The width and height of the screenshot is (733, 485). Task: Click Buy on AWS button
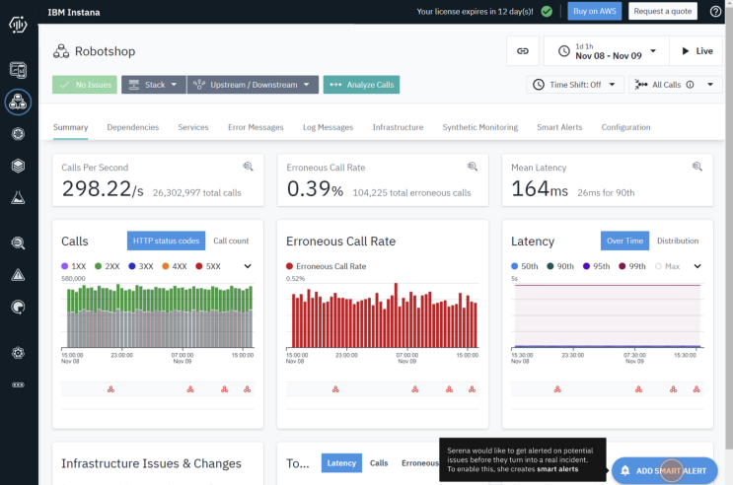click(x=595, y=11)
